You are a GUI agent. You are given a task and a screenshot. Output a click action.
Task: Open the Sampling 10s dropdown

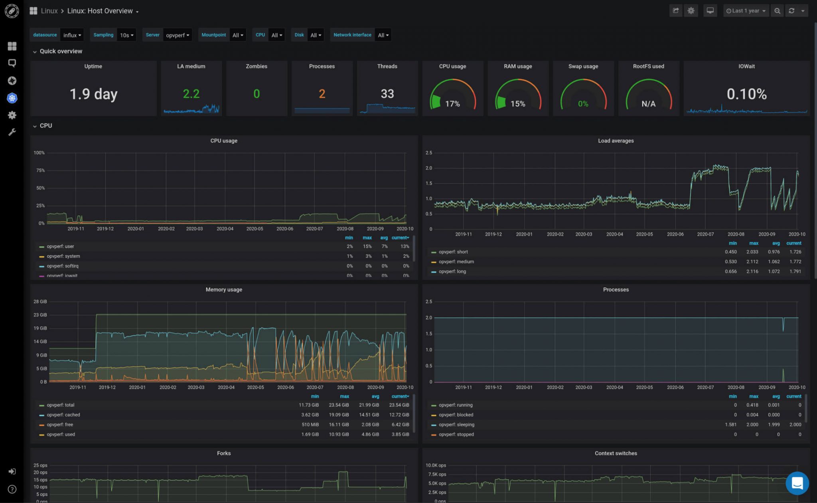pos(126,35)
